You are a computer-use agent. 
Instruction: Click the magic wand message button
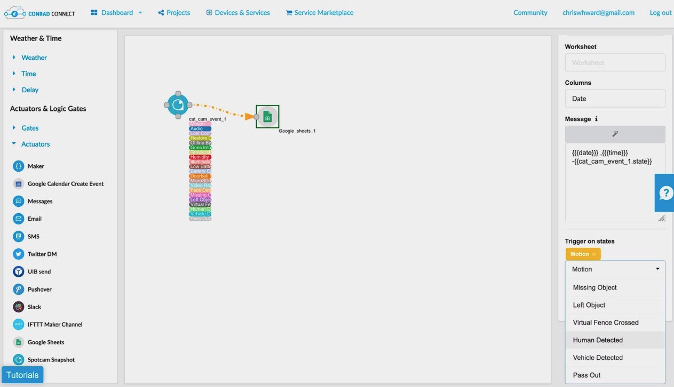615,134
